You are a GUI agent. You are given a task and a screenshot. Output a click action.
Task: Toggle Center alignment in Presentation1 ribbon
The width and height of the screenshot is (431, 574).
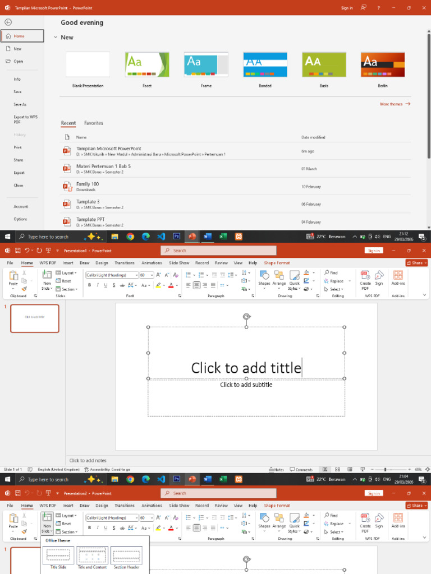click(197, 285)
